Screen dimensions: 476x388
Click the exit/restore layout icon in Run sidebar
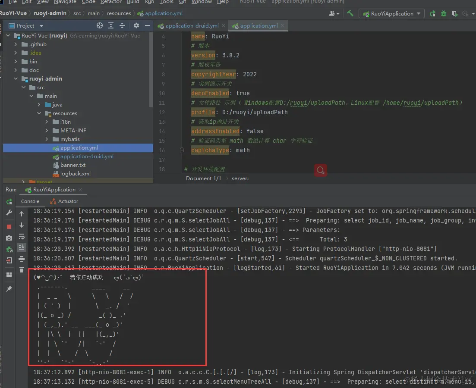pyautogui.click(x=9, y=260)
